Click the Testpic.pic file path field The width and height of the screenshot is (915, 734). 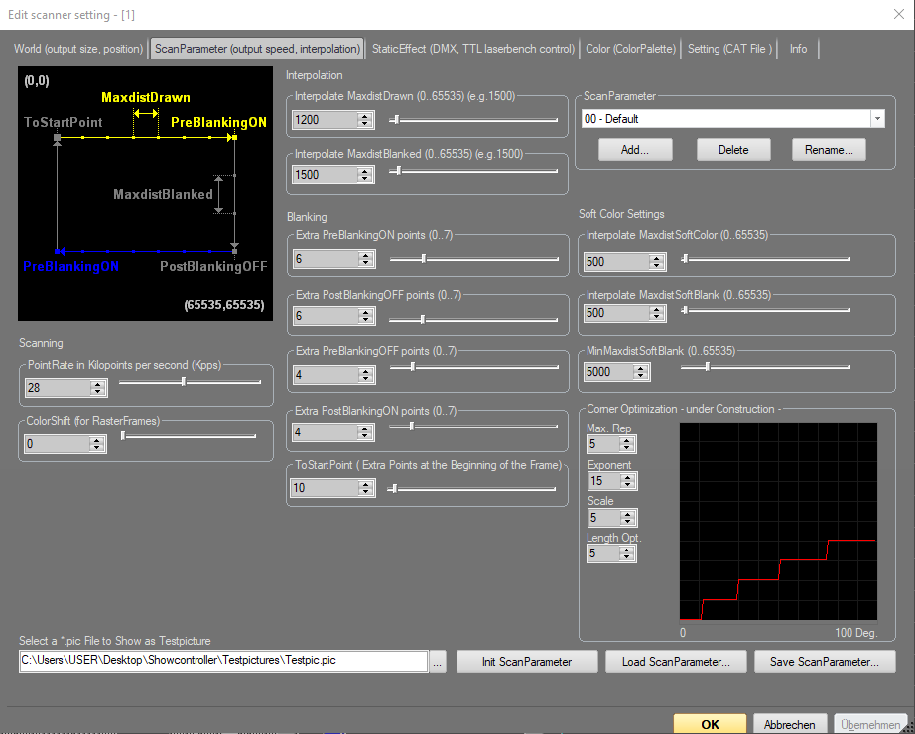[x=218, y=661]
